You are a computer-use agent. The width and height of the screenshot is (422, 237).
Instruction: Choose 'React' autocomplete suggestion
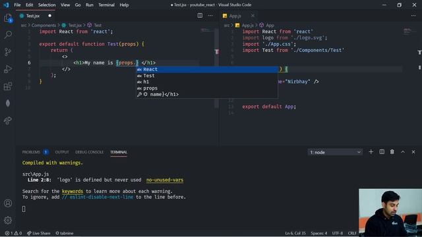coord(206,69)
